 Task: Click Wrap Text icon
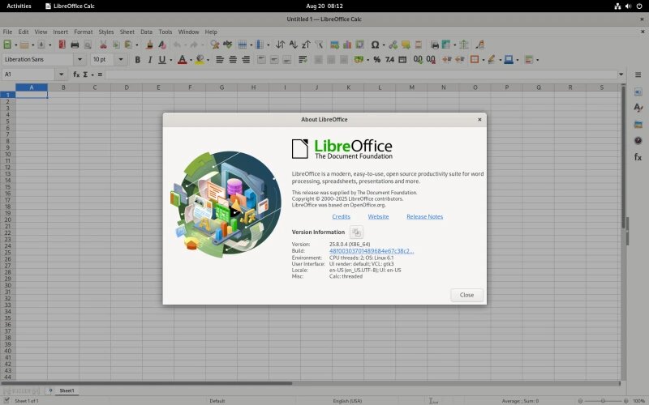click(303, 59)
